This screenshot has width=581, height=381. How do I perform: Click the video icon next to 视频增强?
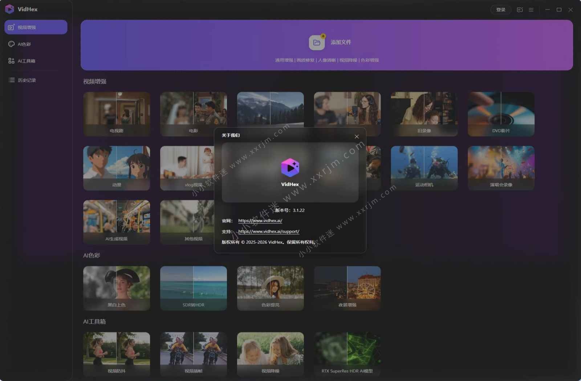(x=11, y=27)
